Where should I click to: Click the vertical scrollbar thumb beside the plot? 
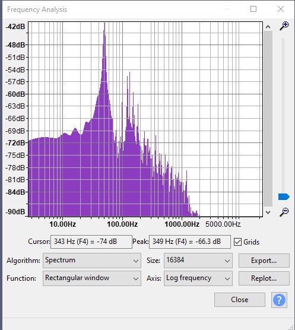pos(268,119)
